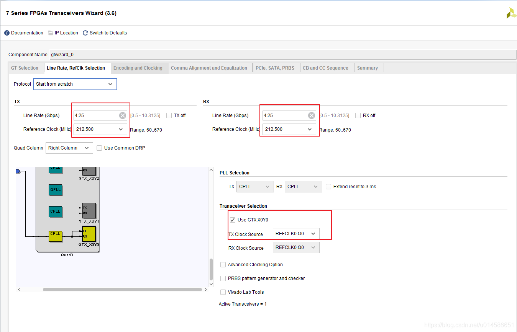Open the TX Reference Clock dropdown

(100, 129)
